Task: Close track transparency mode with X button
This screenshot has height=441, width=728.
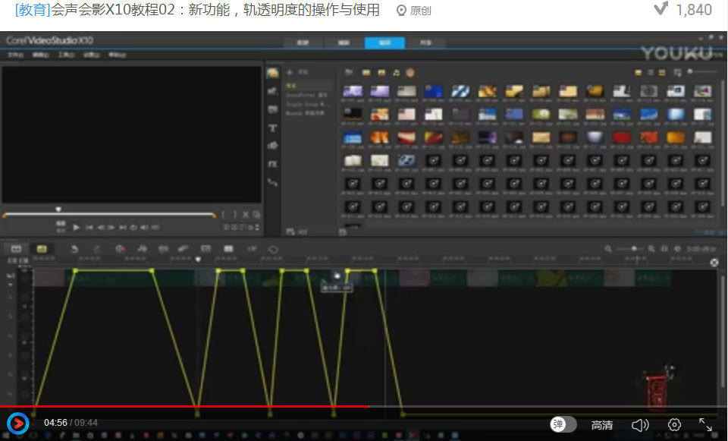Action: 714,263
